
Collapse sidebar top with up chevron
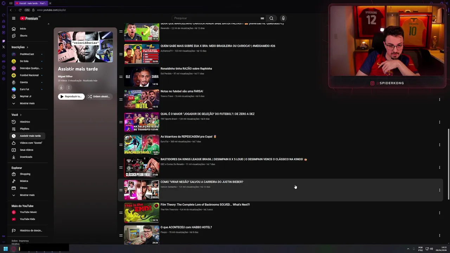(49, 24)
